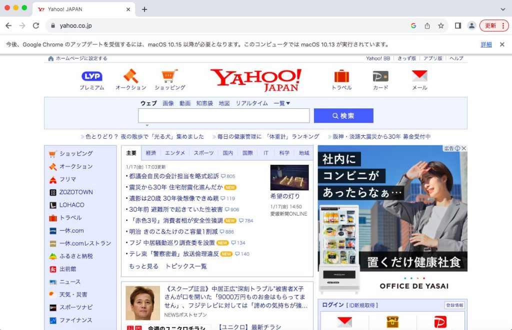512x330 pixels.
Task: Click the 登録情報 button in login box
Action: click(x=454, y=305)
